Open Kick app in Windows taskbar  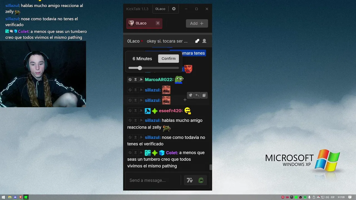26,197
